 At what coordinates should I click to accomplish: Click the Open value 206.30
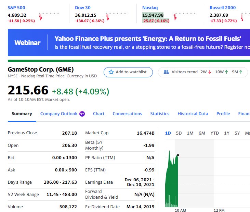[69, 145]
